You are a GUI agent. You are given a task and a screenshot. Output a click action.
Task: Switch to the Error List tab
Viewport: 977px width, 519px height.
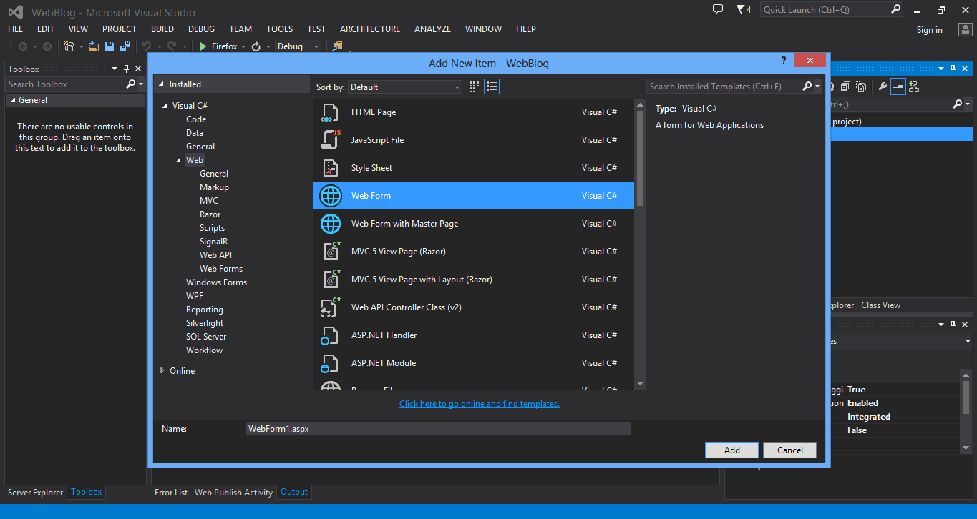click(171, 493)
